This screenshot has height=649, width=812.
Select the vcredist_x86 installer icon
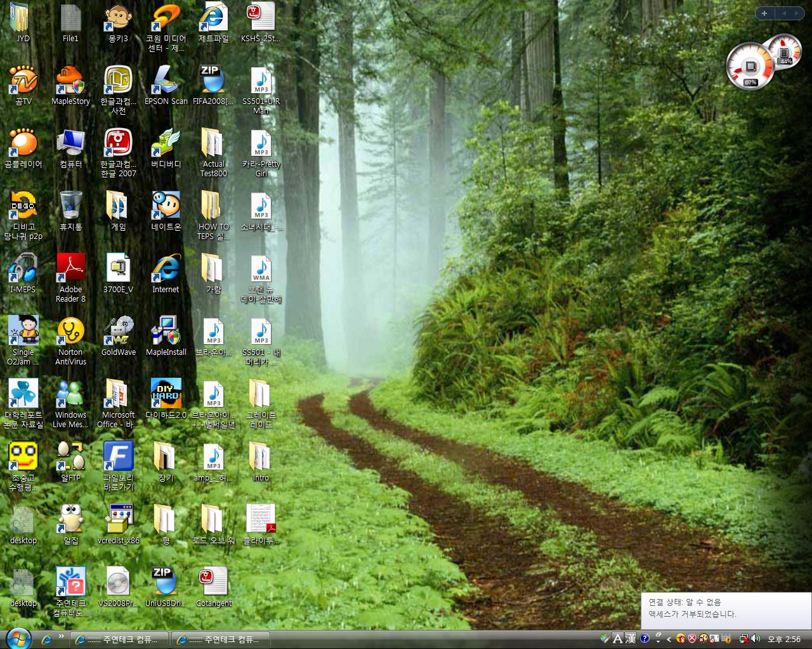[x=118, y=524]
